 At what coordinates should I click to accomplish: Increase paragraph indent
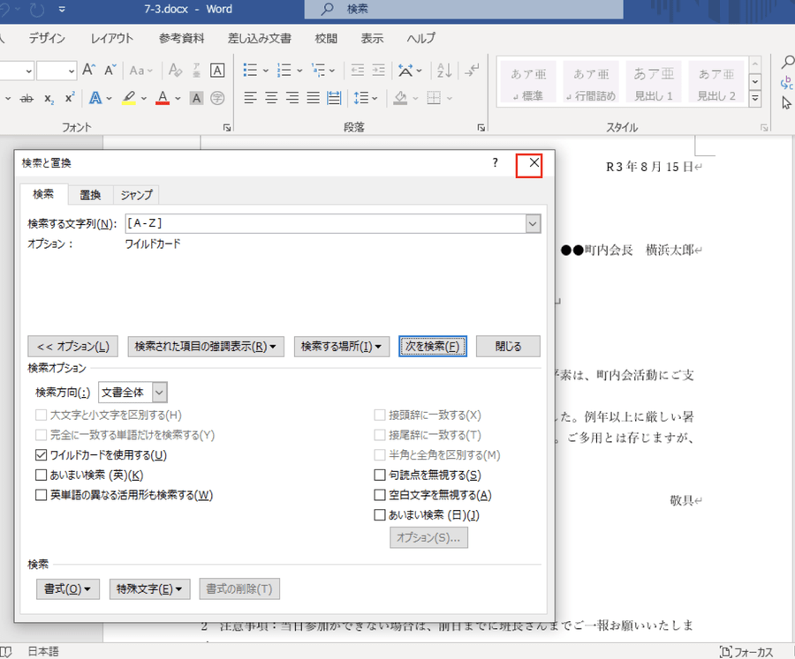(378, 70)
